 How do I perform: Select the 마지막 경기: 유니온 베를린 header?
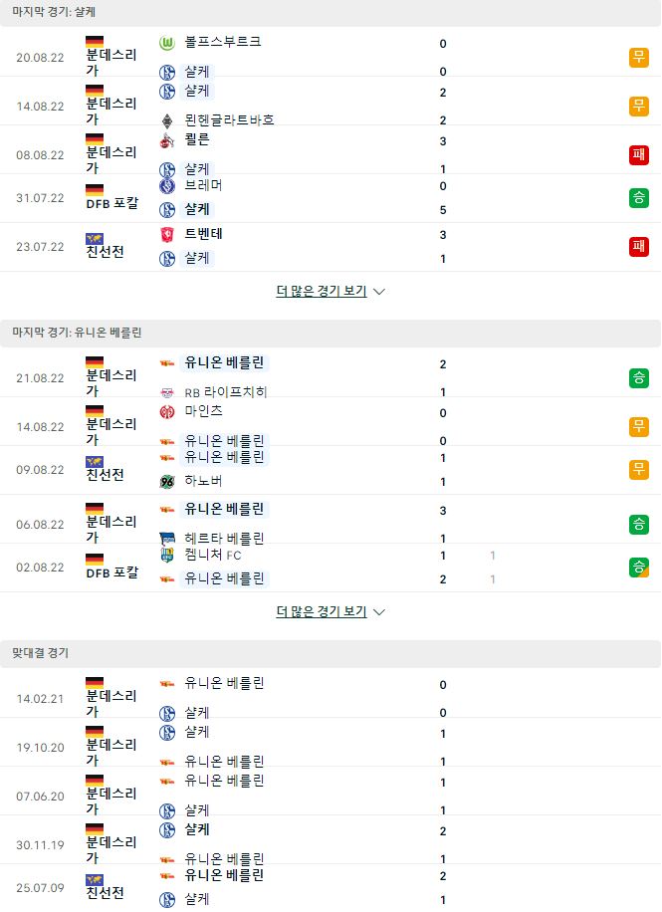(331, 333)
